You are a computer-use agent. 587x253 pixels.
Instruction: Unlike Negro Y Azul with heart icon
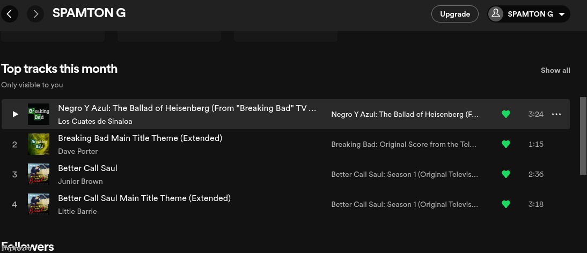point(505,114)
